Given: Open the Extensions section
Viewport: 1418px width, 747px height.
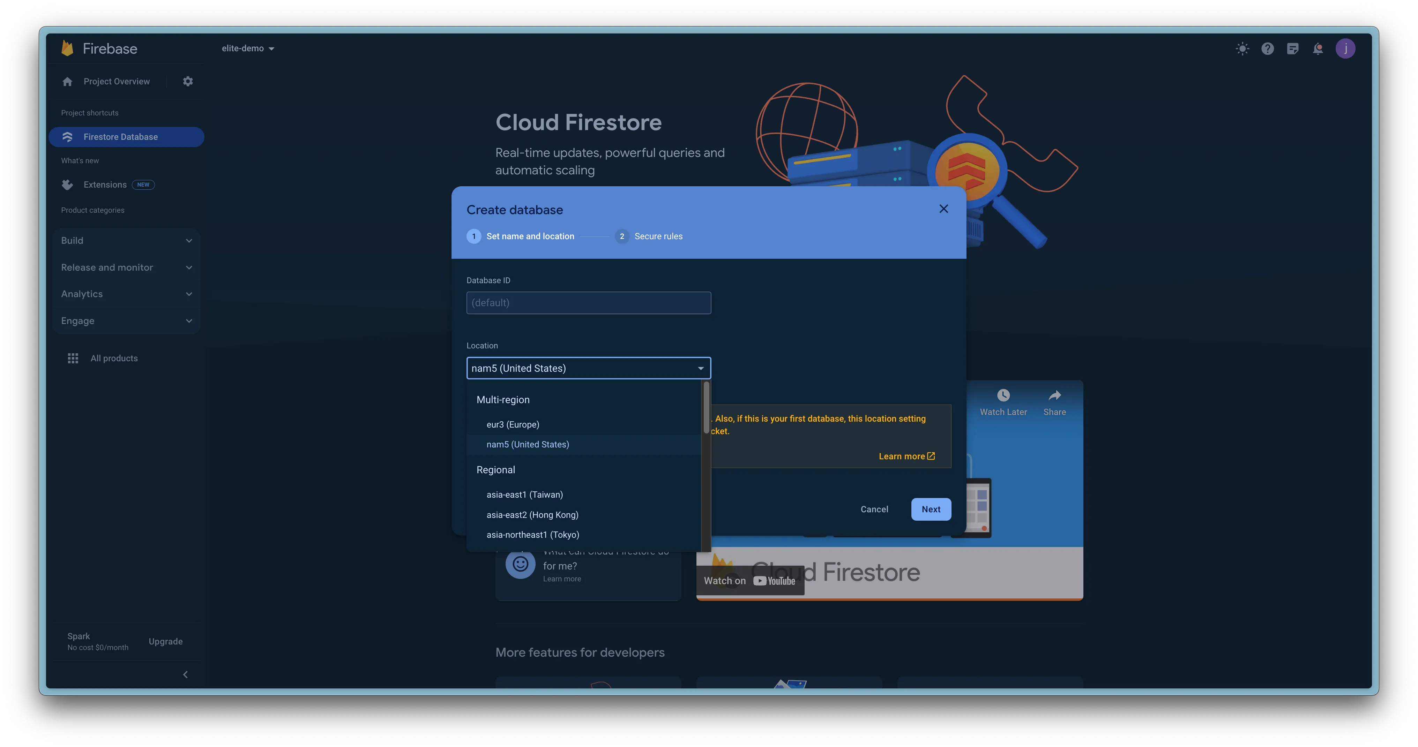Looking at the screenshot, I should 105,184.
